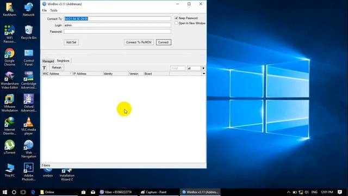The height and width of the screenshot is (196, 348).
Task: Launch Internet Download Manager icon
Action: pos(9,126)
